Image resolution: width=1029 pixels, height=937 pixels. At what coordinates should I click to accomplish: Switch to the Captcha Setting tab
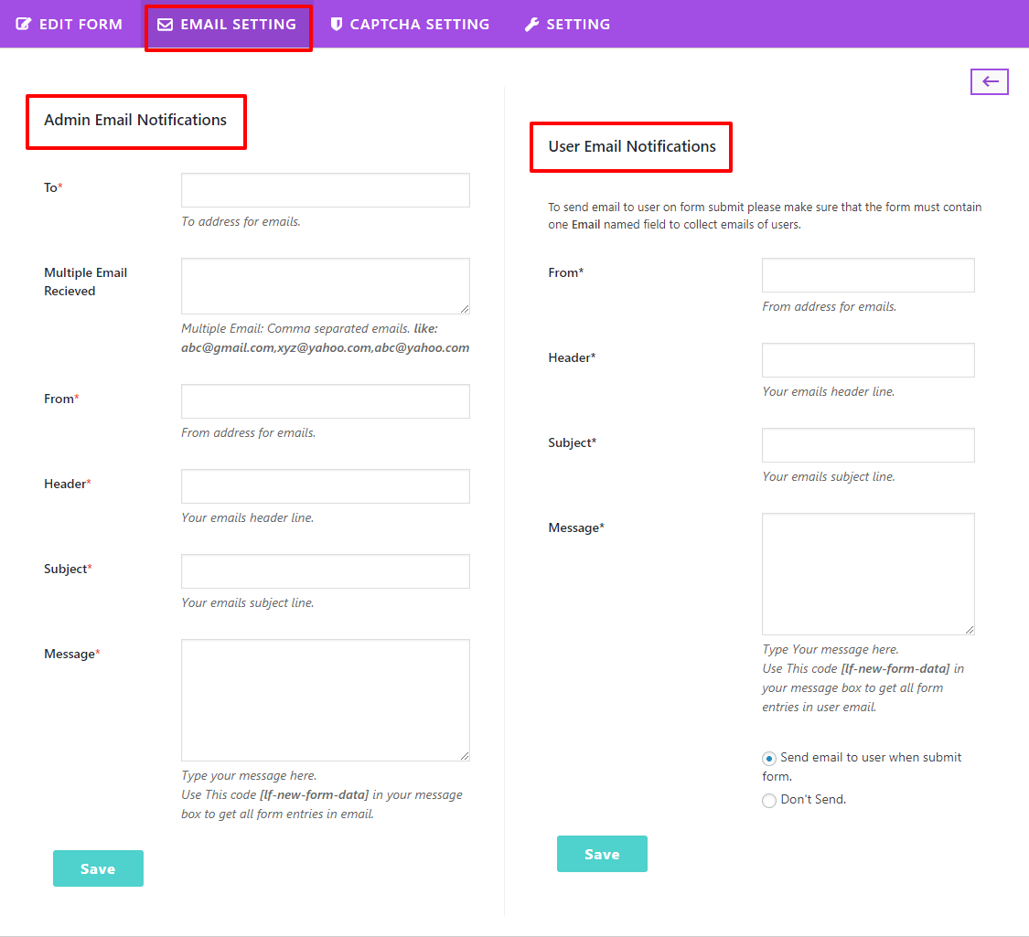tap(419, 25)
